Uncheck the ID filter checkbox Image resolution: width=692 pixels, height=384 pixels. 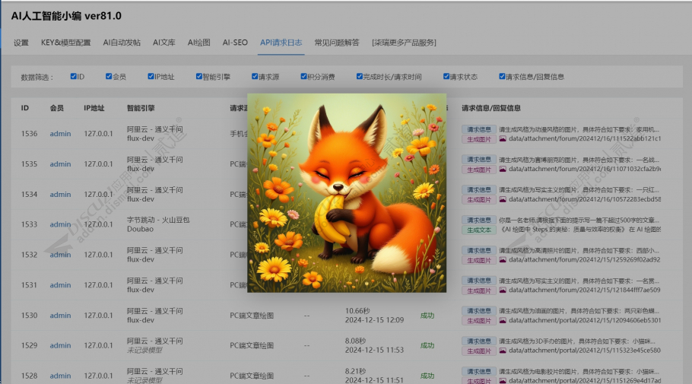[x=74, y=76]
